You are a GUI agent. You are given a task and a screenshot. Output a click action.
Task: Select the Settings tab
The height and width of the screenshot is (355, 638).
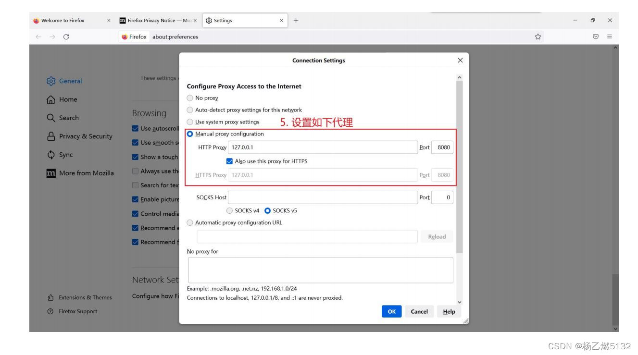pos(245,21)
